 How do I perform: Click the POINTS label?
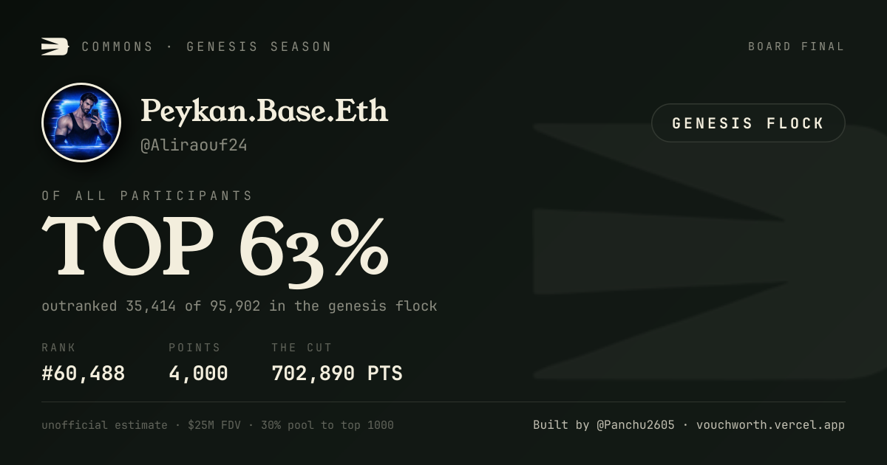(x=194, y=348)
